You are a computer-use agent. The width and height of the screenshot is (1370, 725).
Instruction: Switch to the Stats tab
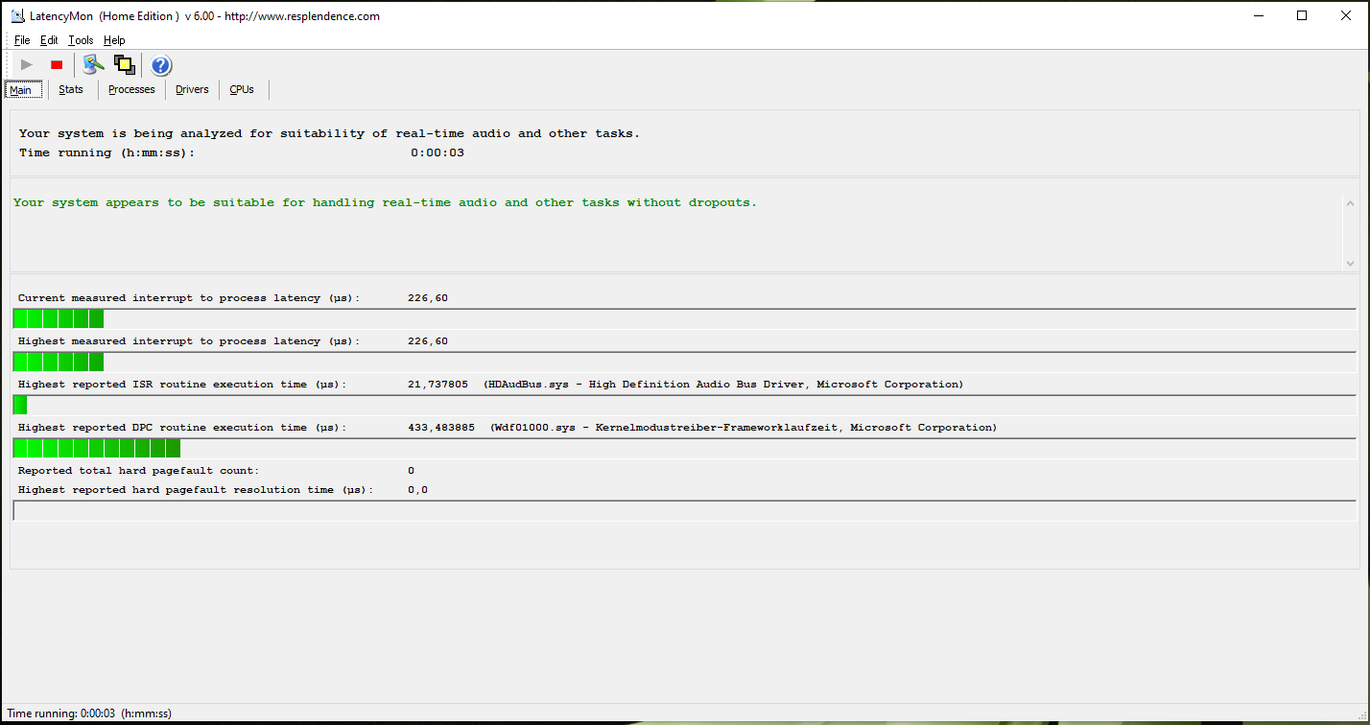click(71, 90)
